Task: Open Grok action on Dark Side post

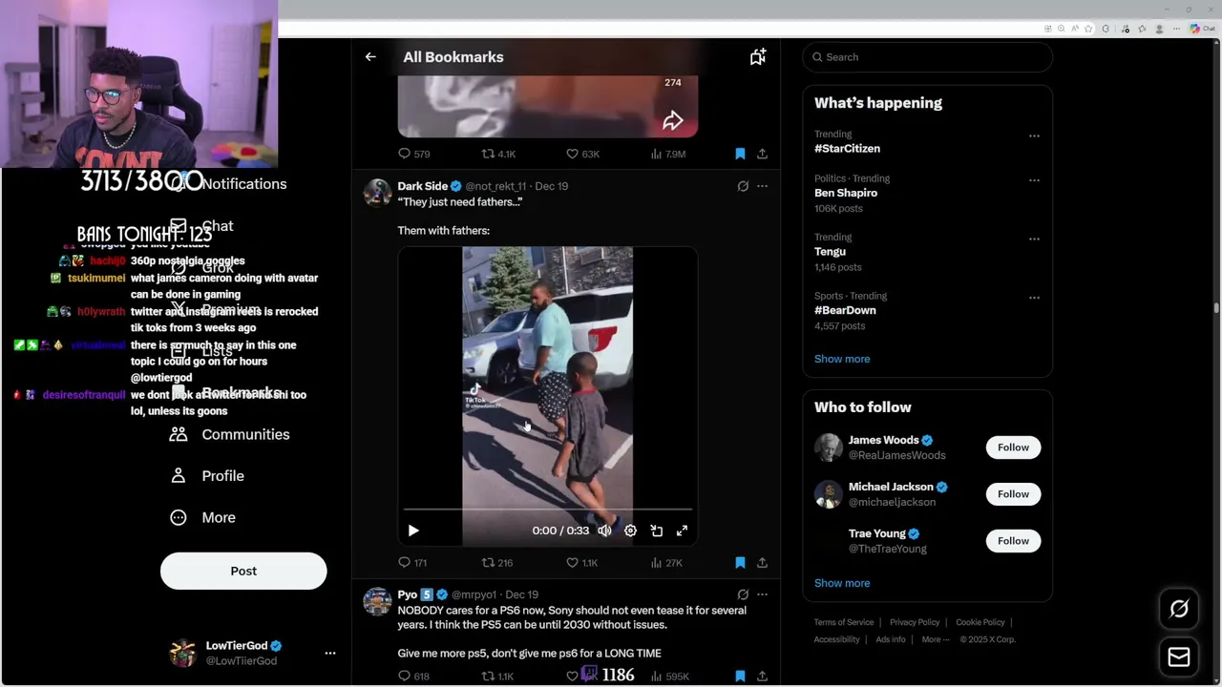Action: coord(743,186)
